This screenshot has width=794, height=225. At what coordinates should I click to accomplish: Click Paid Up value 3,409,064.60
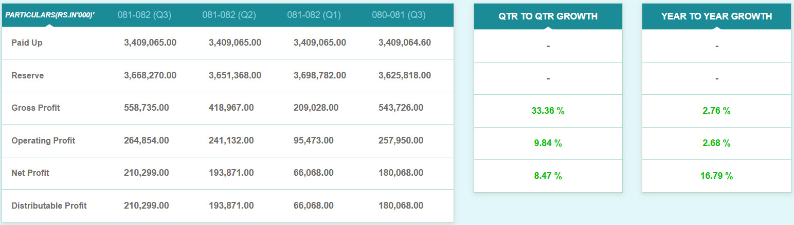pyautogui.click(x=405, y=43)
